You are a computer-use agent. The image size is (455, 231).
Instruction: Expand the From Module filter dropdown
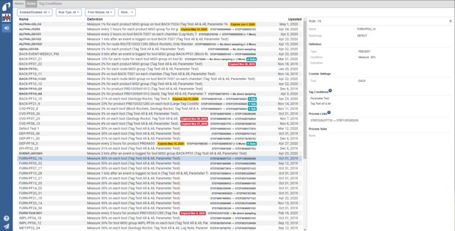(x=100, y=13)
